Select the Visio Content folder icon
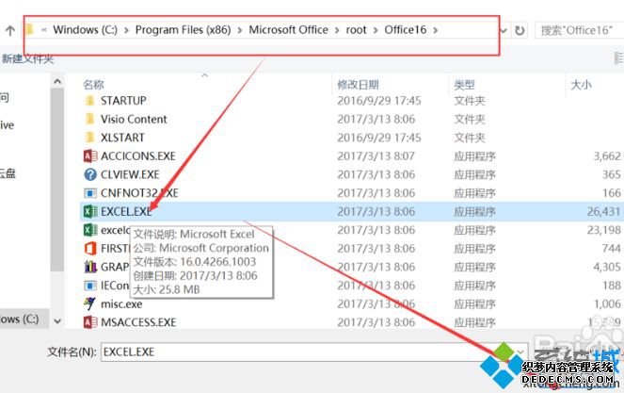Screen dimensions: 624x393 (x=90, y=119)
